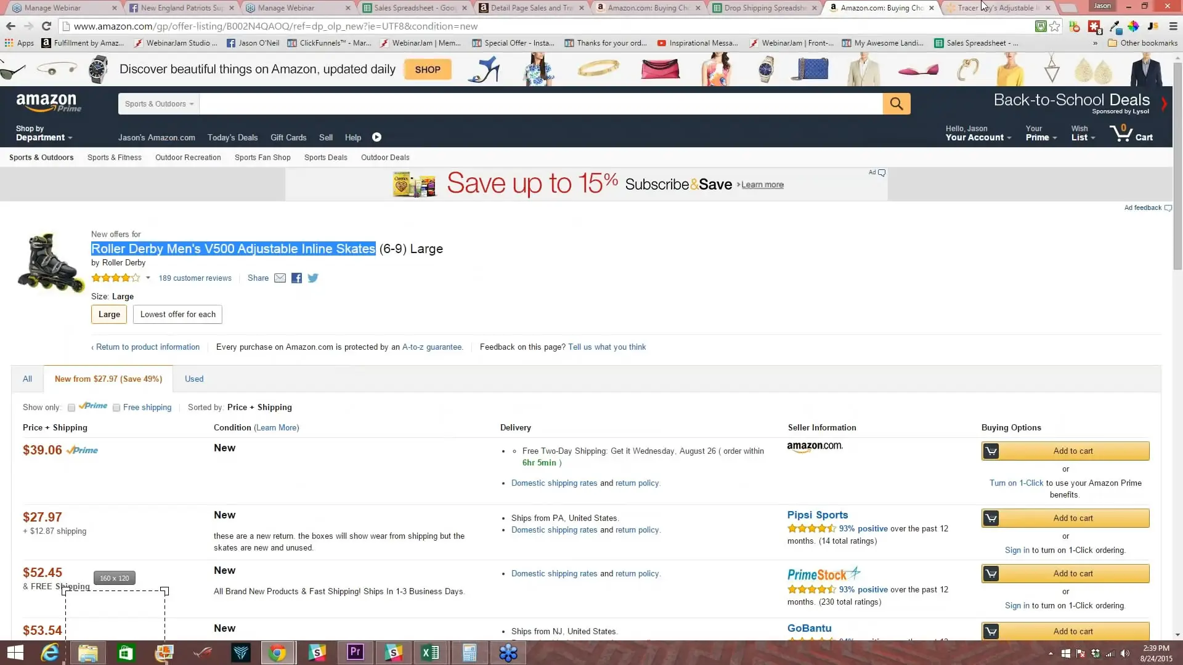Click Learn more in Subscribe & Save banner
The height and width of the screenshot is (665, 1183).
[762, 185]
